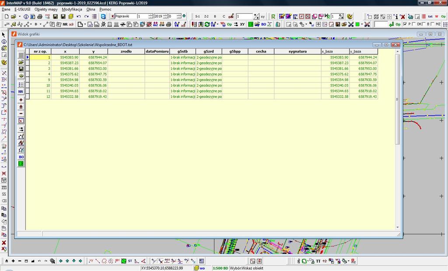448x271 pixels.
Task: Click the Poprawki text field in top toolbar
Action: pos(126,16)
